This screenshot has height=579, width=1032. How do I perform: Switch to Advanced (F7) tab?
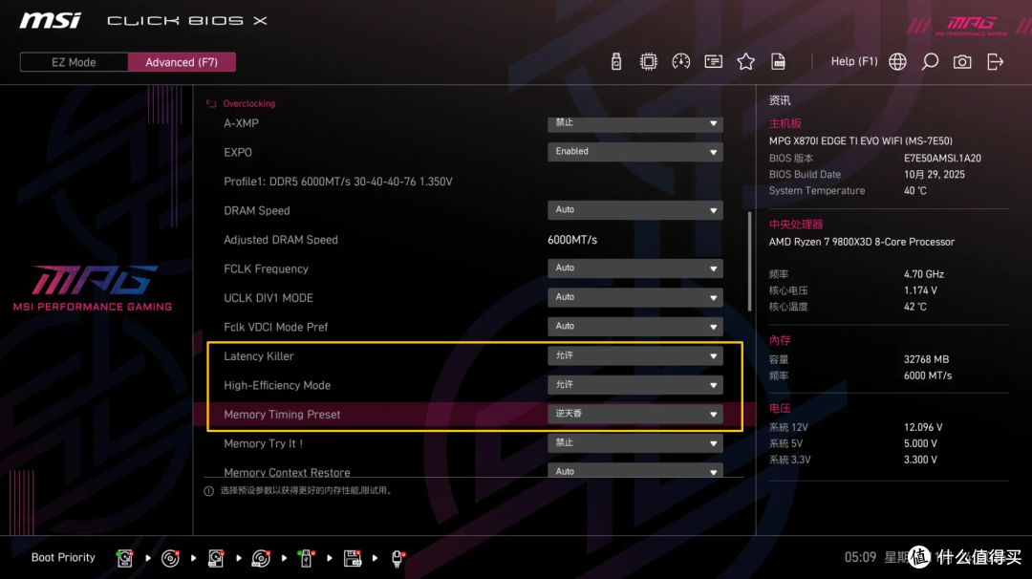click(182, 62)
